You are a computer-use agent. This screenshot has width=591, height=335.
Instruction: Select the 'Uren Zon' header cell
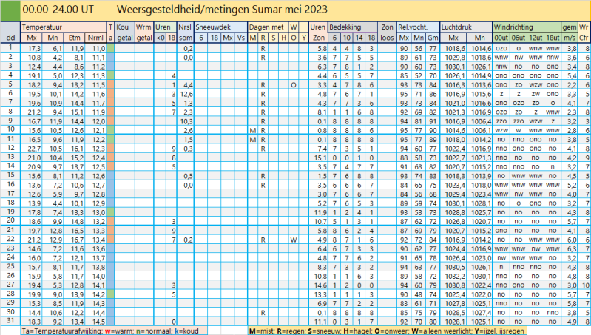pyautogui.click(x=318, y=33)
